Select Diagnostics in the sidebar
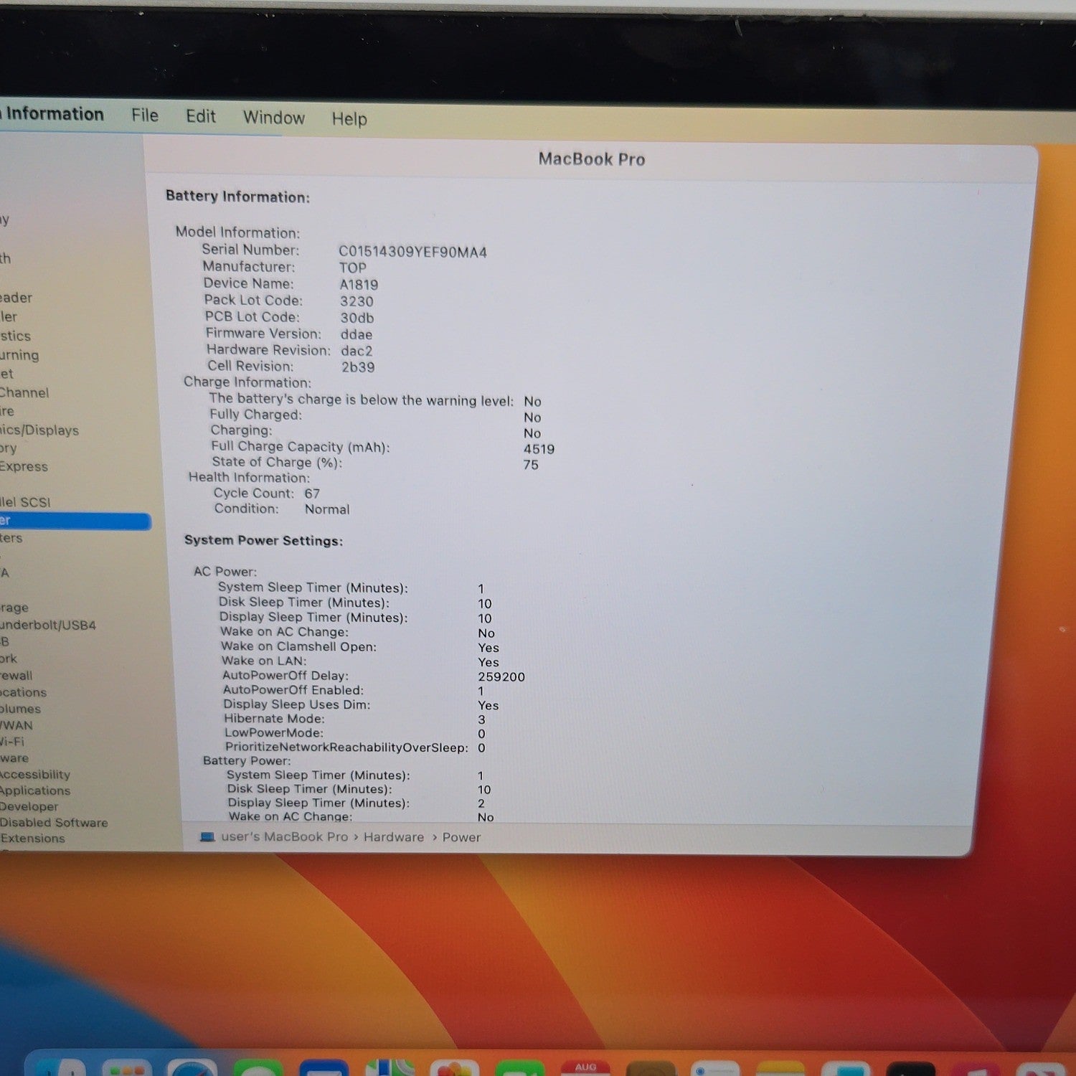 tap(15, 336)
